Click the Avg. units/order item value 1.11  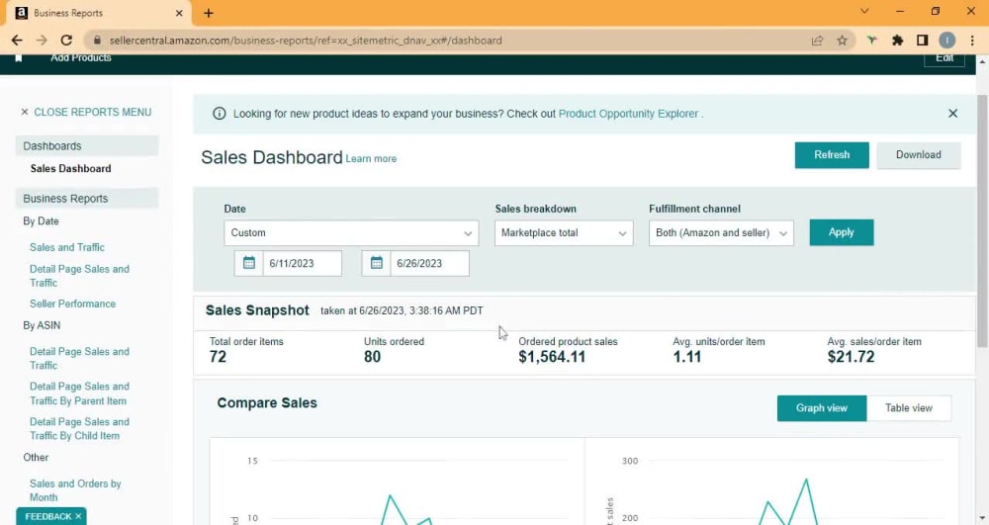(x=687, y=357)
